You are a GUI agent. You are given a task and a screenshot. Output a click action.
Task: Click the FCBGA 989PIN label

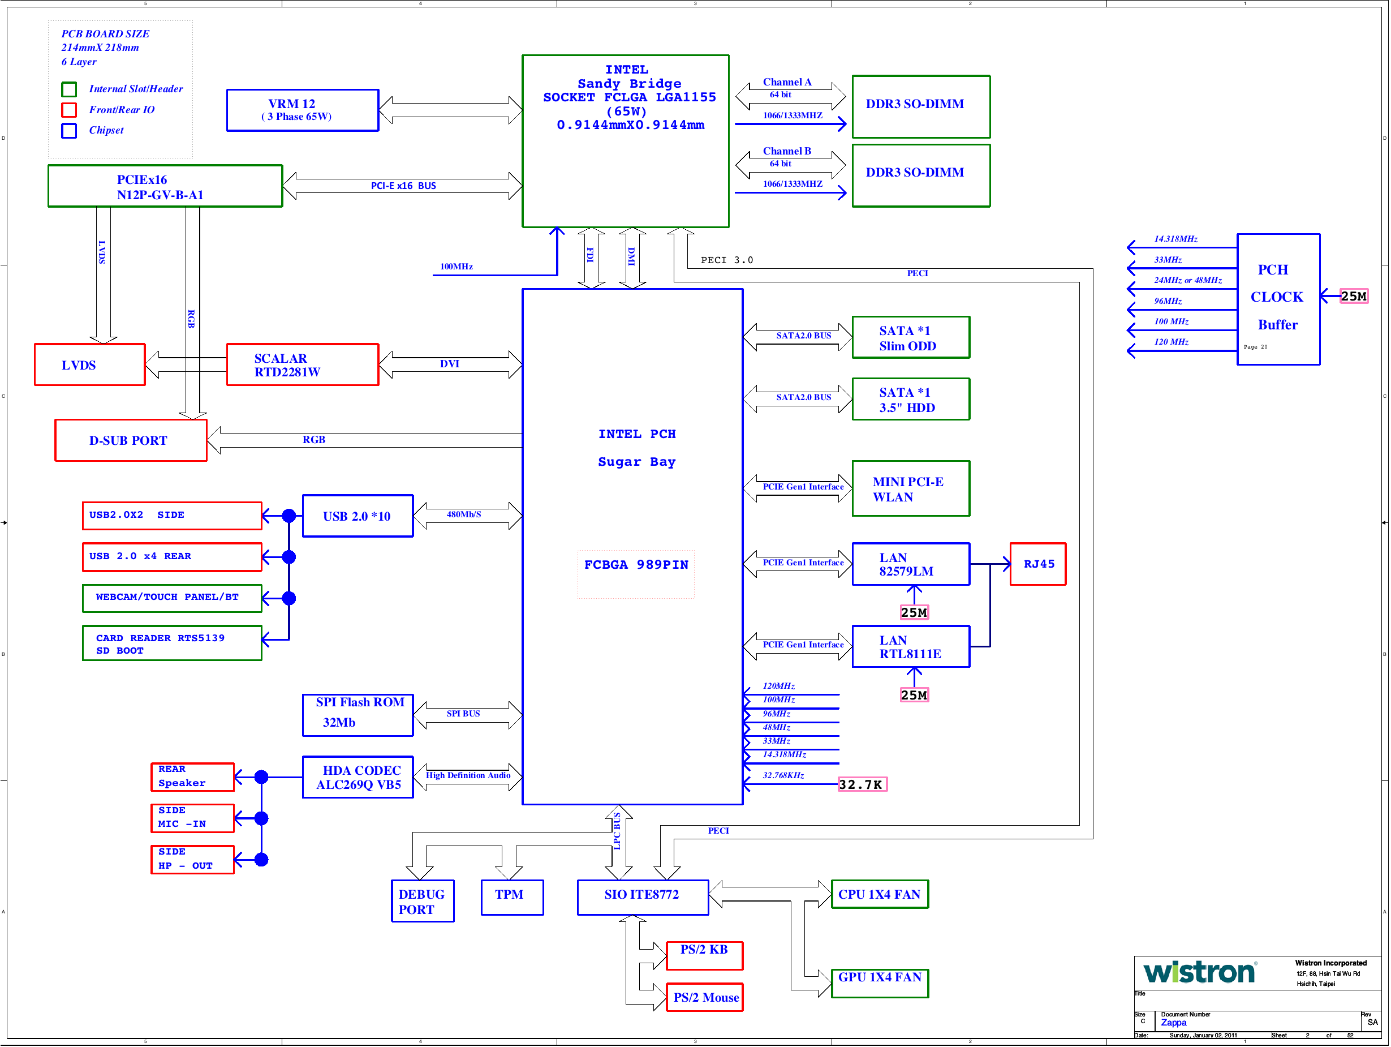coord(636,565)
